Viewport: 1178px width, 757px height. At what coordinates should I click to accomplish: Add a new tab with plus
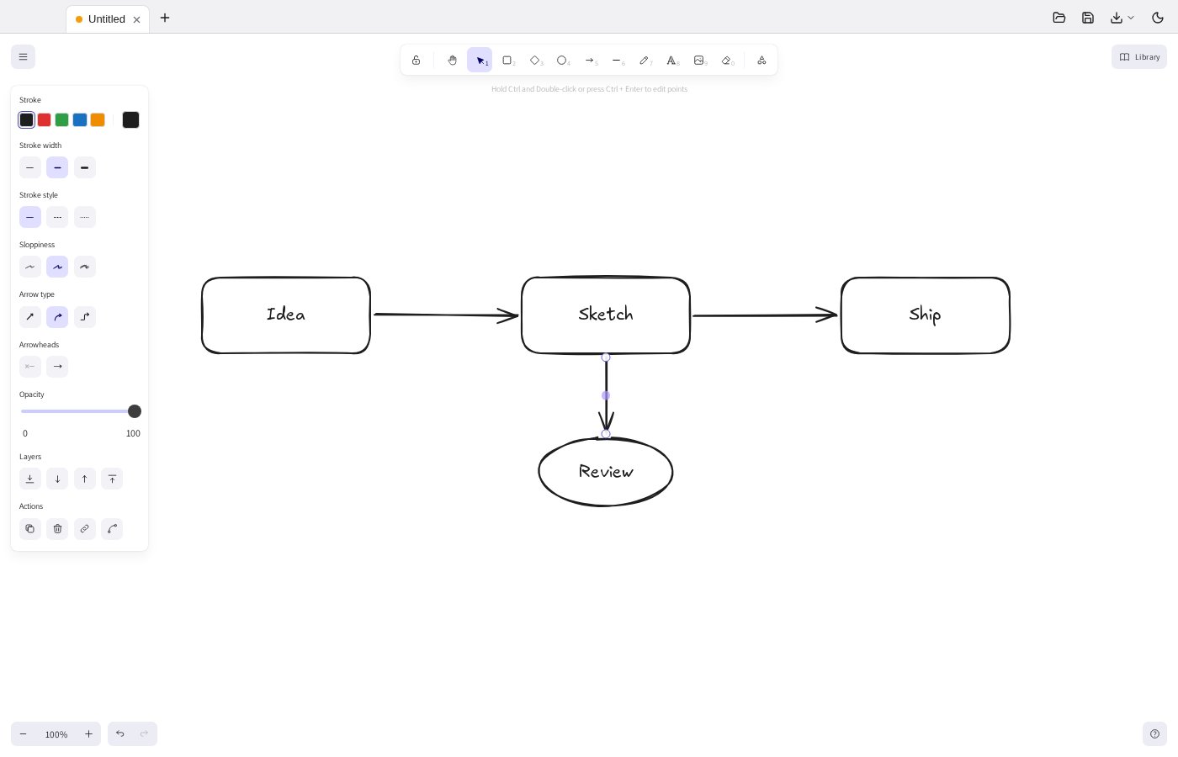tap(165, 18)
